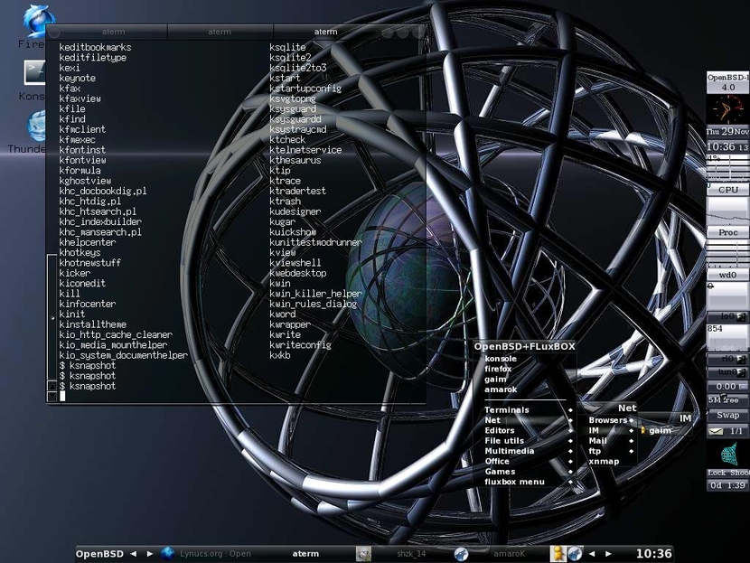Click previous window arrow beside taskbar clock

pos(592,553)
